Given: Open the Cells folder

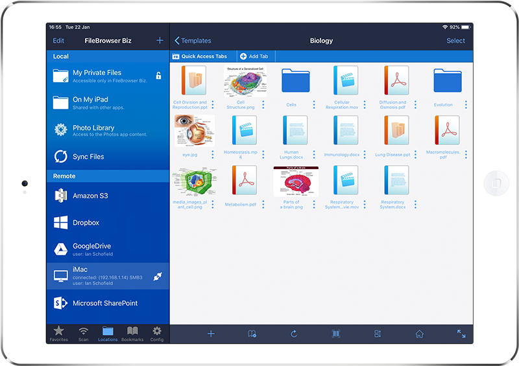Looking at the screenshot, I should pos(296,81).
